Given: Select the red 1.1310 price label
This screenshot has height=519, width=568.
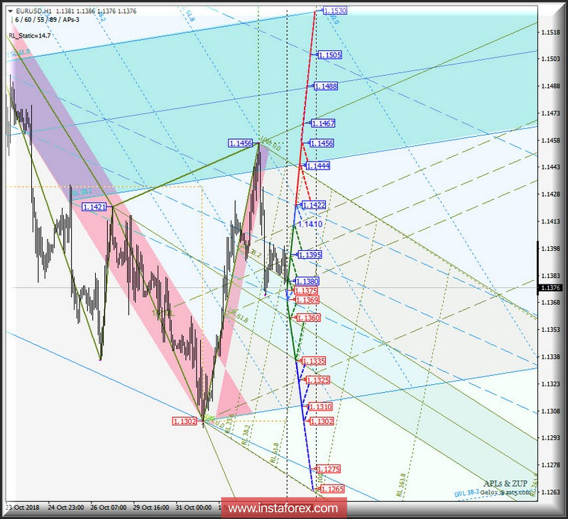Looking at the screenshot, I should pyautogui.click(x=320, y=407).
